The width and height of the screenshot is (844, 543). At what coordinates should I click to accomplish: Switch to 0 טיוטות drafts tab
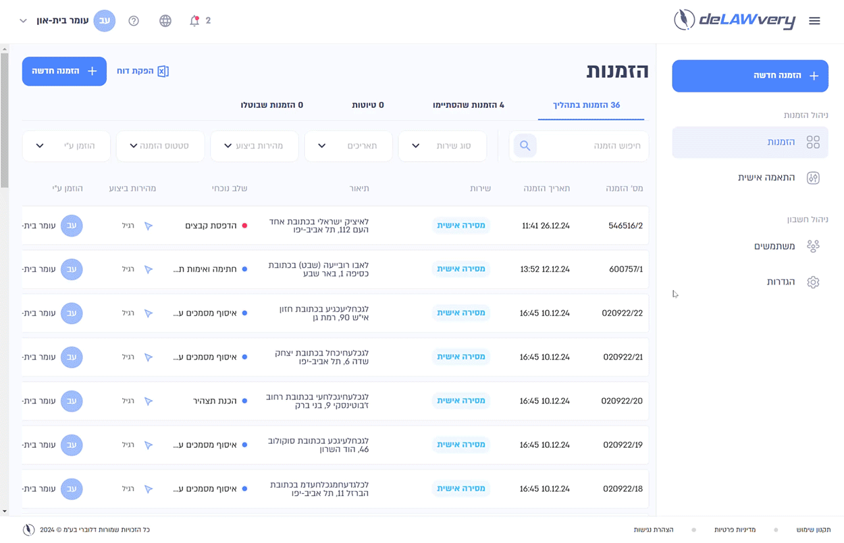click(367, 105)
